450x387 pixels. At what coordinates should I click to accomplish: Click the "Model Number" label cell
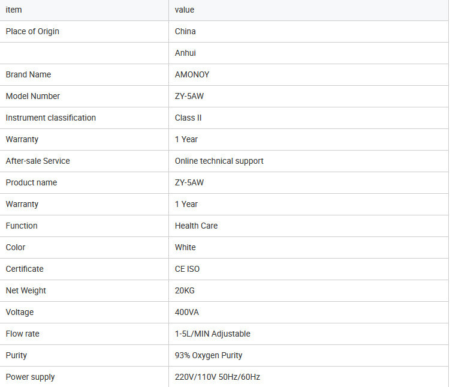[x=33, y=96]
